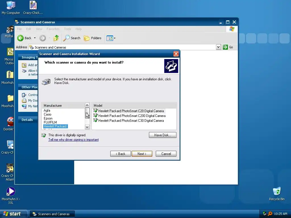This screenshot has width=291, height=218.
Task: Go up one folder level icon
Action: click(56, 38)
